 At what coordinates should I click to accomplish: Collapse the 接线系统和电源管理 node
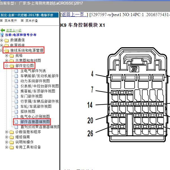tap(1, 50)
